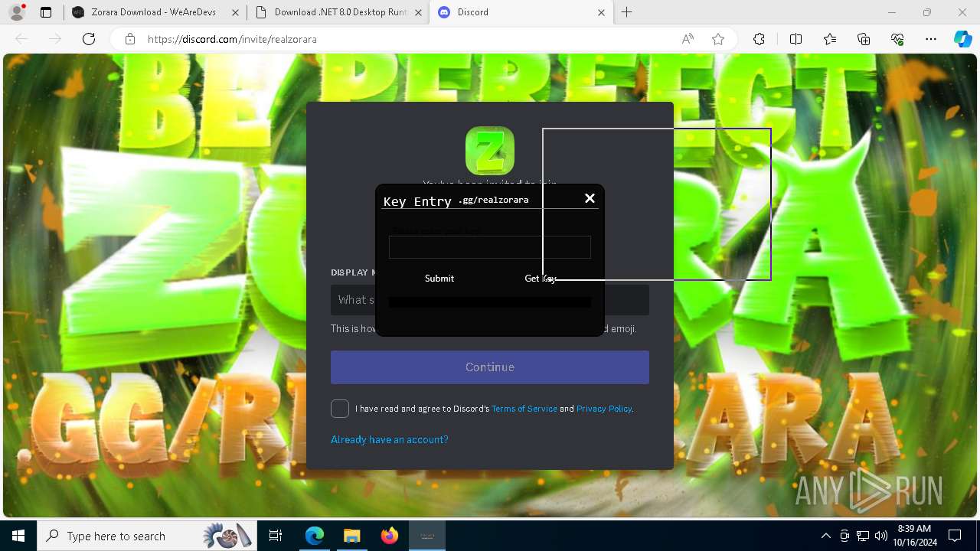Check the Terms of Service agreement box
Viewport: 980px width, 551px height.
click(340, 409)
